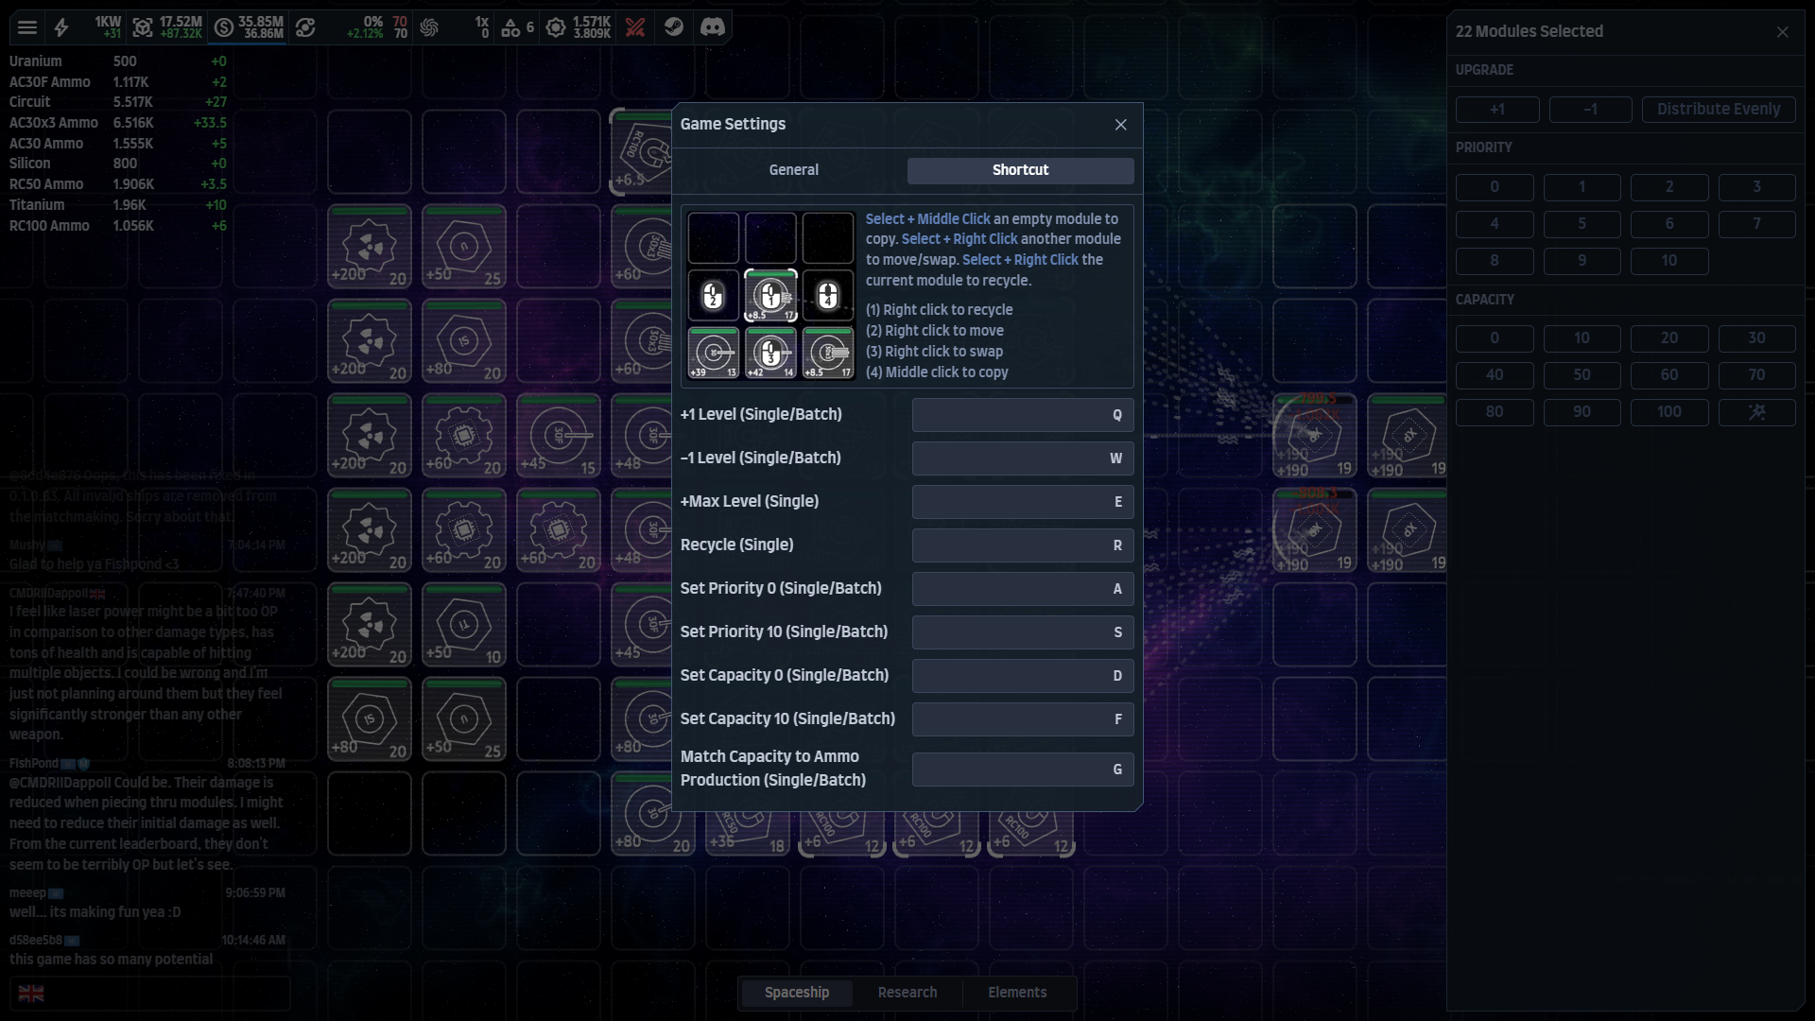Image resolution: width=1815 pixels, height=1021 pixels.
Task: Click the shapes icon beside 6
Action: coord(510,27)
